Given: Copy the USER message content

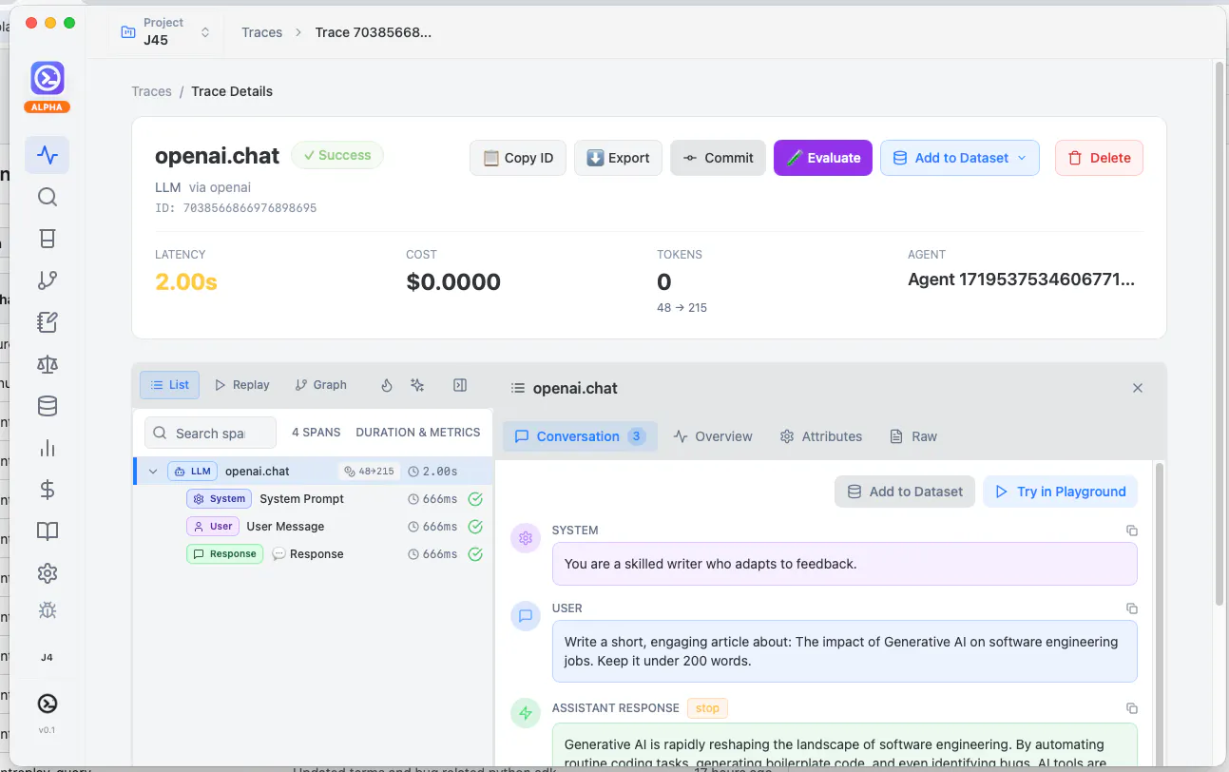Looking at the screenshot, I should [x=1131, y=608].
